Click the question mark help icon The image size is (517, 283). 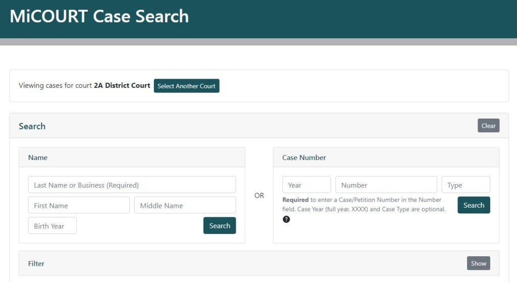click(286, 219)
